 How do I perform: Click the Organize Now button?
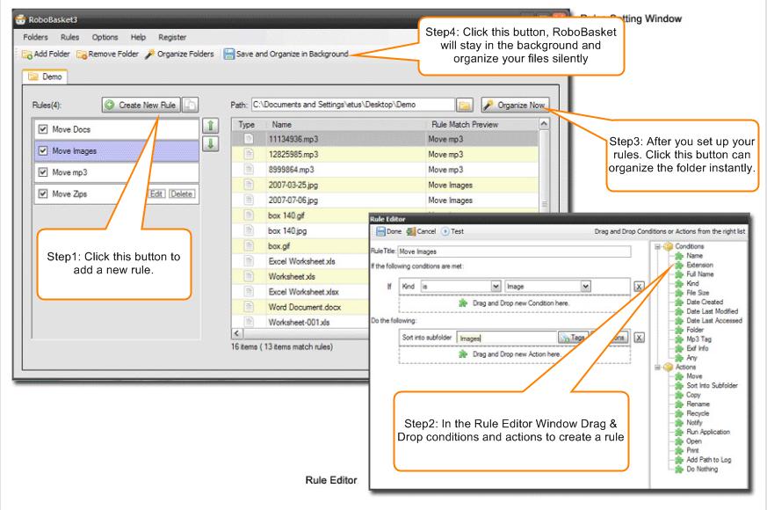coord(515,105)
